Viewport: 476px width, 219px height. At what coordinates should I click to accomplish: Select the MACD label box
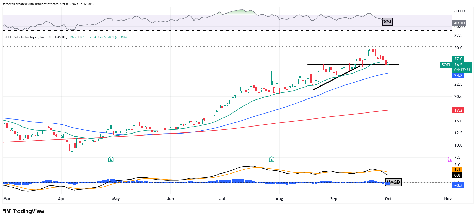pyautogui.click(x=393, y=182)
